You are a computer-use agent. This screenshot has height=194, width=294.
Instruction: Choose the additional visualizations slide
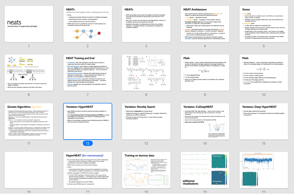(205, 170)
